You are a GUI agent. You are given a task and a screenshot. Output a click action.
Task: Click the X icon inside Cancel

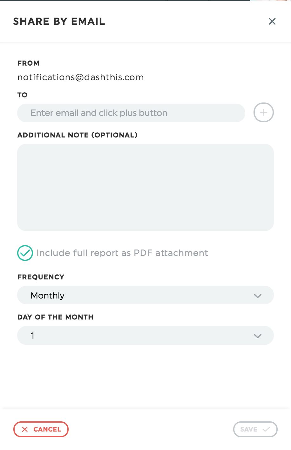click(x=25, y=429)
